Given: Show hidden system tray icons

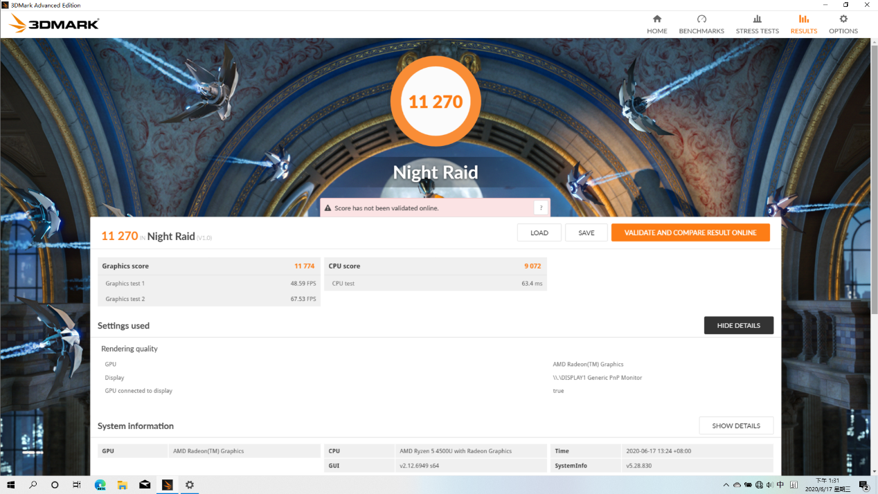Looking at the screenshot, I should [x=726, y=485].
